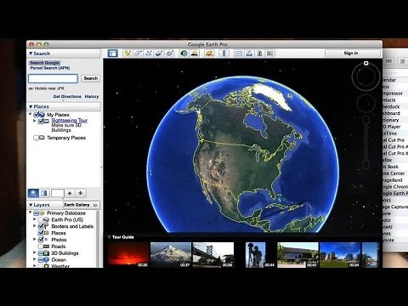Toggle the 3D Buildings layer checkbox
The width and height of the screenshot is (408, 306).
pos(41,253)
